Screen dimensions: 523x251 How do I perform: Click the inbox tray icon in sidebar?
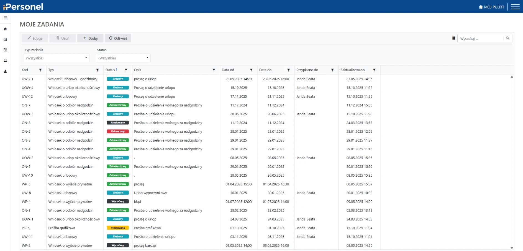tap(5, 61)
